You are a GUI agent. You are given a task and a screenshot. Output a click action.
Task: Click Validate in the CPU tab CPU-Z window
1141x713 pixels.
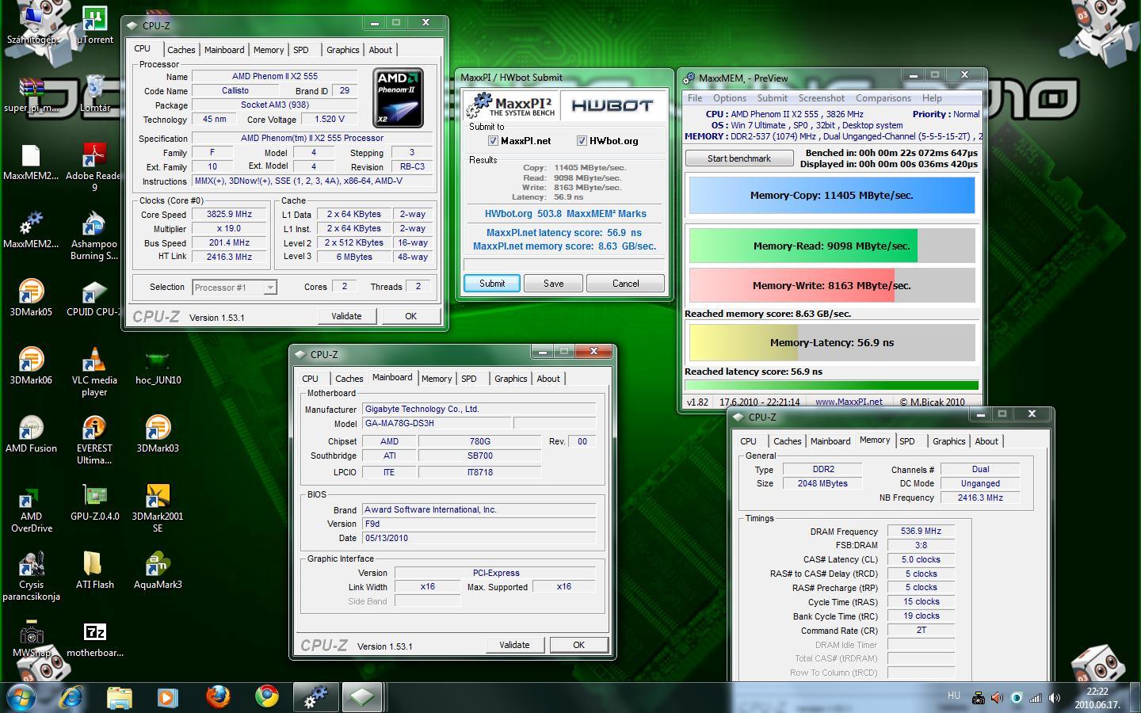346,316
